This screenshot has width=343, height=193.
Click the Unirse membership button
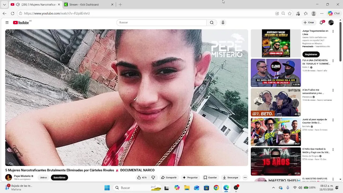point(43,177)
